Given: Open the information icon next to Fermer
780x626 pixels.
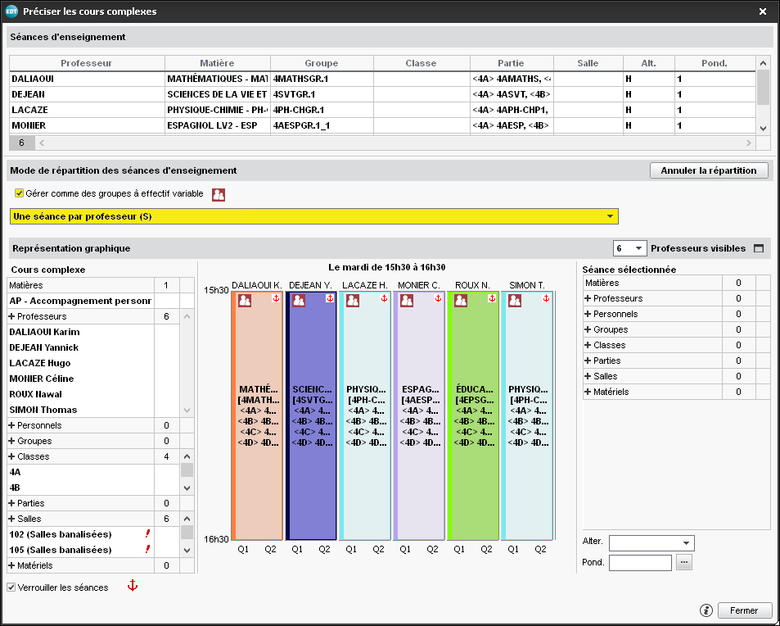Looking at the screenshot, I should point(706,610).
